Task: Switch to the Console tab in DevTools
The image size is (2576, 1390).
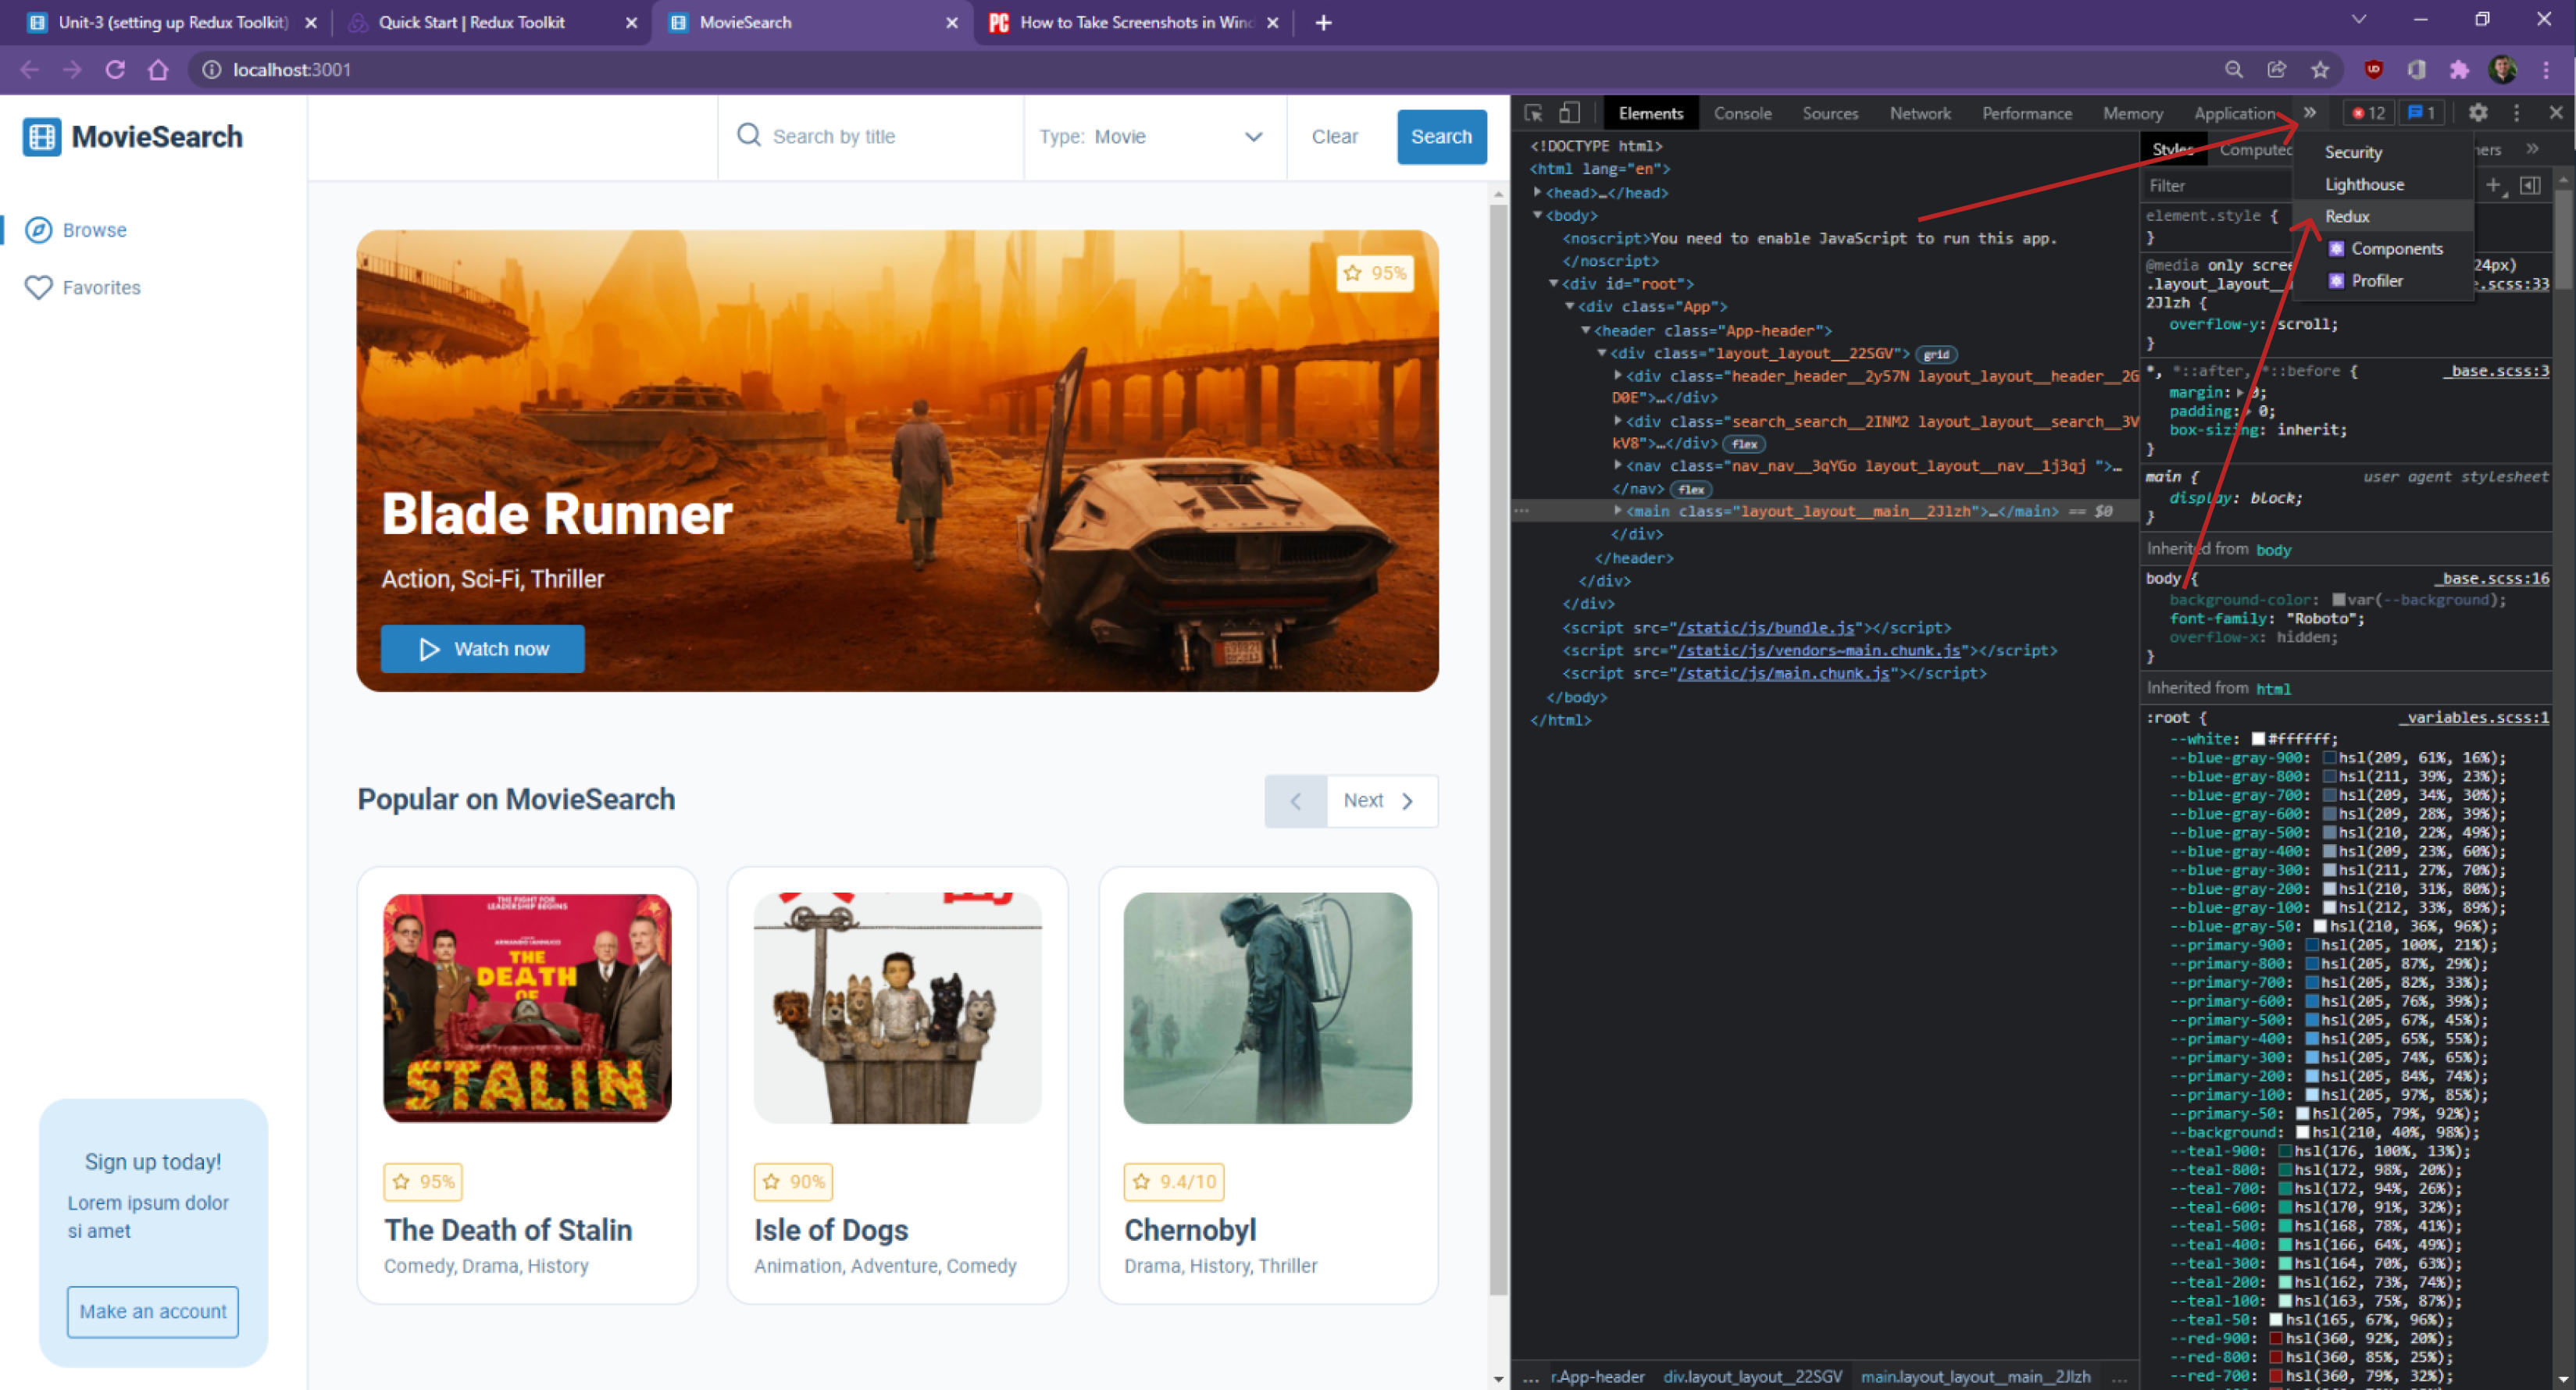Action: (x=1742, y=113)
